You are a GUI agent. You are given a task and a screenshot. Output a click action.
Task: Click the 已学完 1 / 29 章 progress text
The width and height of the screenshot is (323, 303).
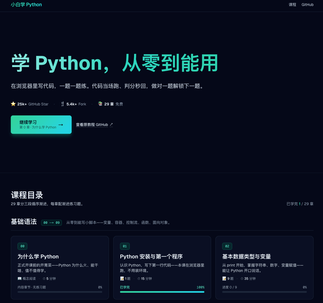coord(300,204)
